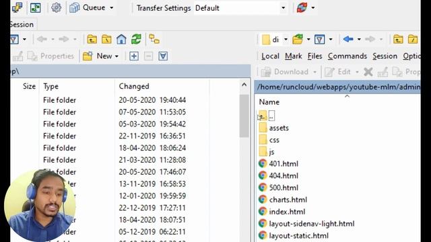Open the Mark menu
Viewport: 431px width, 242px height.
tap(294, 56)
